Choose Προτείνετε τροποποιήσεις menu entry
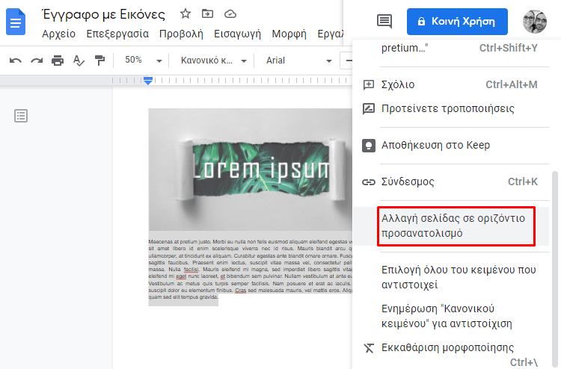561x369 pixels. [451, 108]
